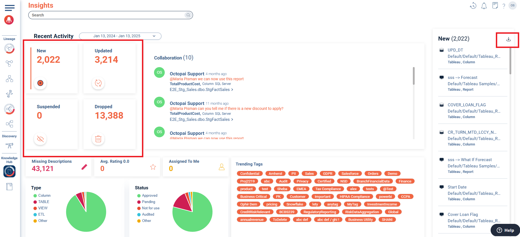Click the person icon for Assigned To Me
The height and width of the screenshot is (237, 520).
click(x=222, y=167)
